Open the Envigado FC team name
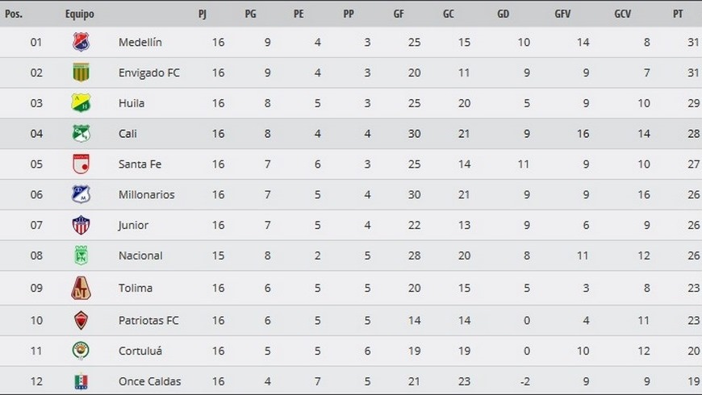The width and height of the screenshot is (702, 395). tap(148, 73)
